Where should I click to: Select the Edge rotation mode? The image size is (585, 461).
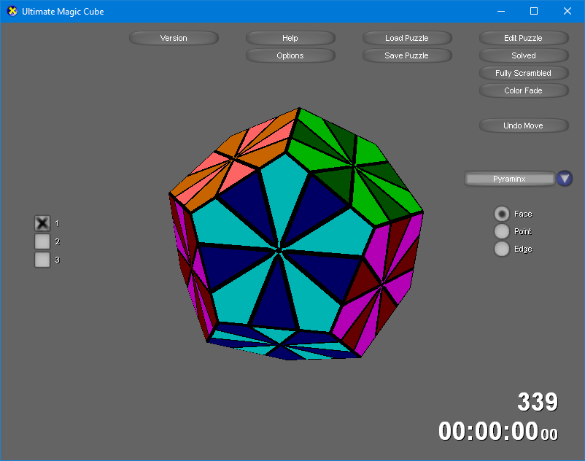click(x=502, y=249)
